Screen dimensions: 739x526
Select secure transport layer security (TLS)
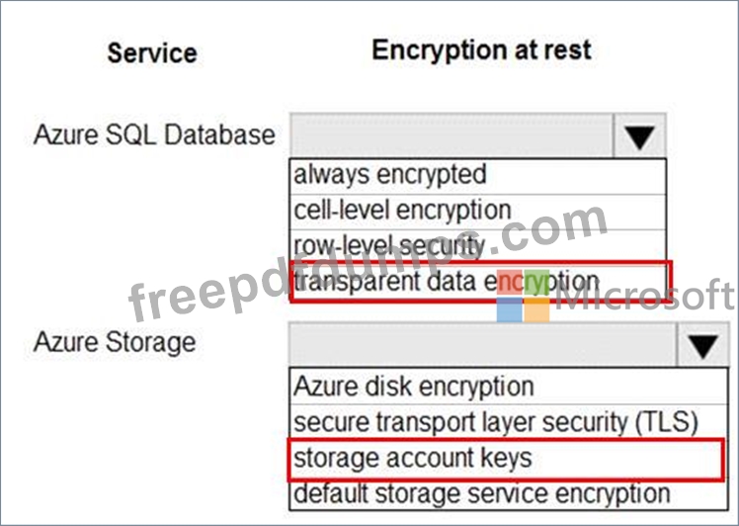coord(509,422)
